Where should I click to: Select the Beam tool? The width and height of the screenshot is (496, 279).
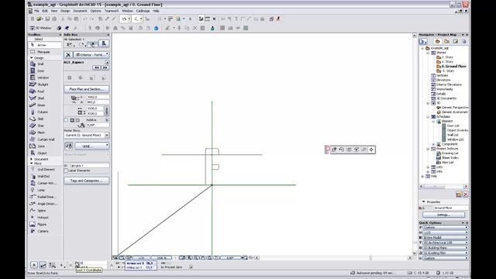[45, 105]
